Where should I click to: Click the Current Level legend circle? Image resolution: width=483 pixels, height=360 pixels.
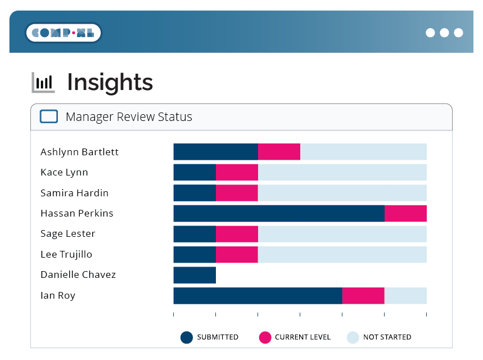coord(265,337)
